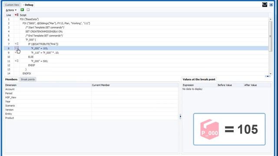This screenshot has height=156, width=278.
Task: Close the debug dialog with the X icon
Action: 271,5
